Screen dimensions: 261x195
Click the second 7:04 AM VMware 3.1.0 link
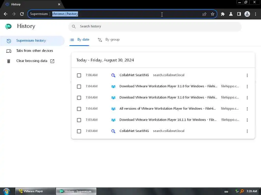[168, 97]
